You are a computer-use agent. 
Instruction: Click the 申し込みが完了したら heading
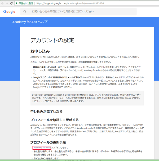point(46,111)
